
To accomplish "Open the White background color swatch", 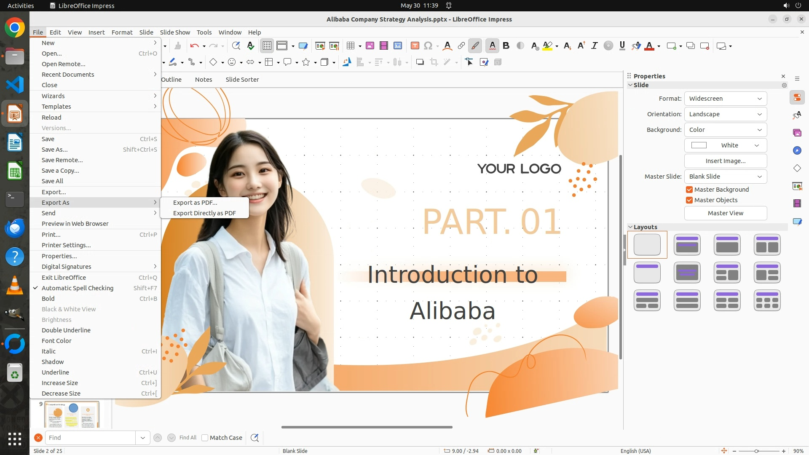I will pos(725,145).
